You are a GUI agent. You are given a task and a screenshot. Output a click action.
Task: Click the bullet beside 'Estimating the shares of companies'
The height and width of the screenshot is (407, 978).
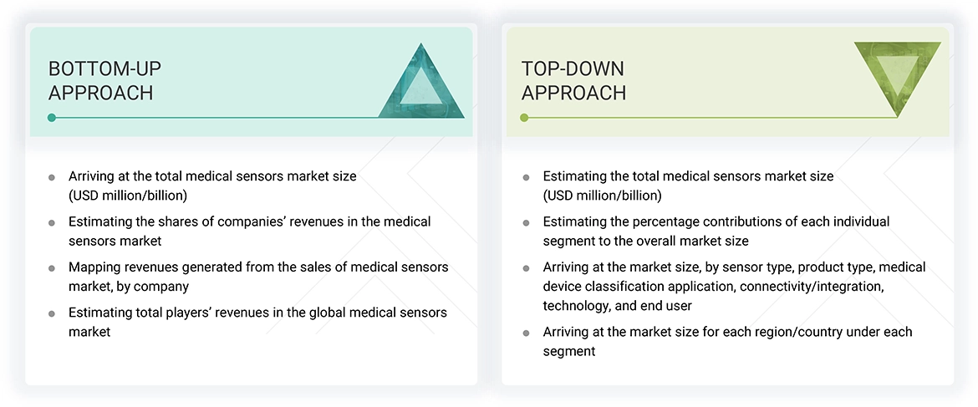[x=52, y=222]
